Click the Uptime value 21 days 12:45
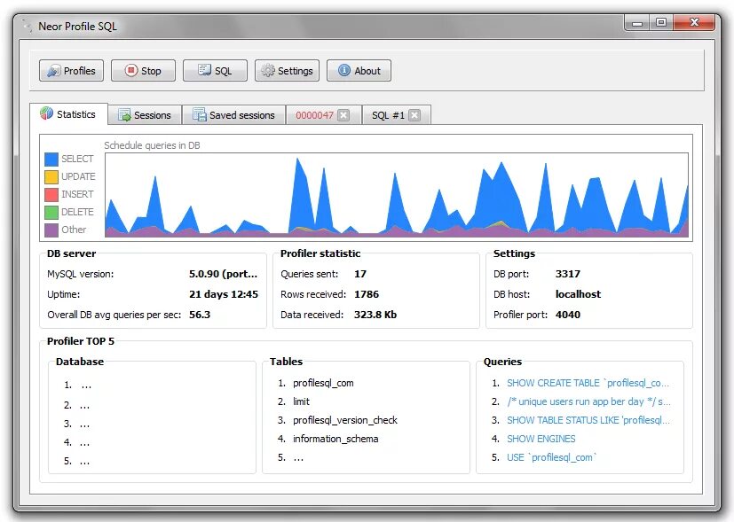The height and width of the screenshot is (522, 734). point(224,294)
